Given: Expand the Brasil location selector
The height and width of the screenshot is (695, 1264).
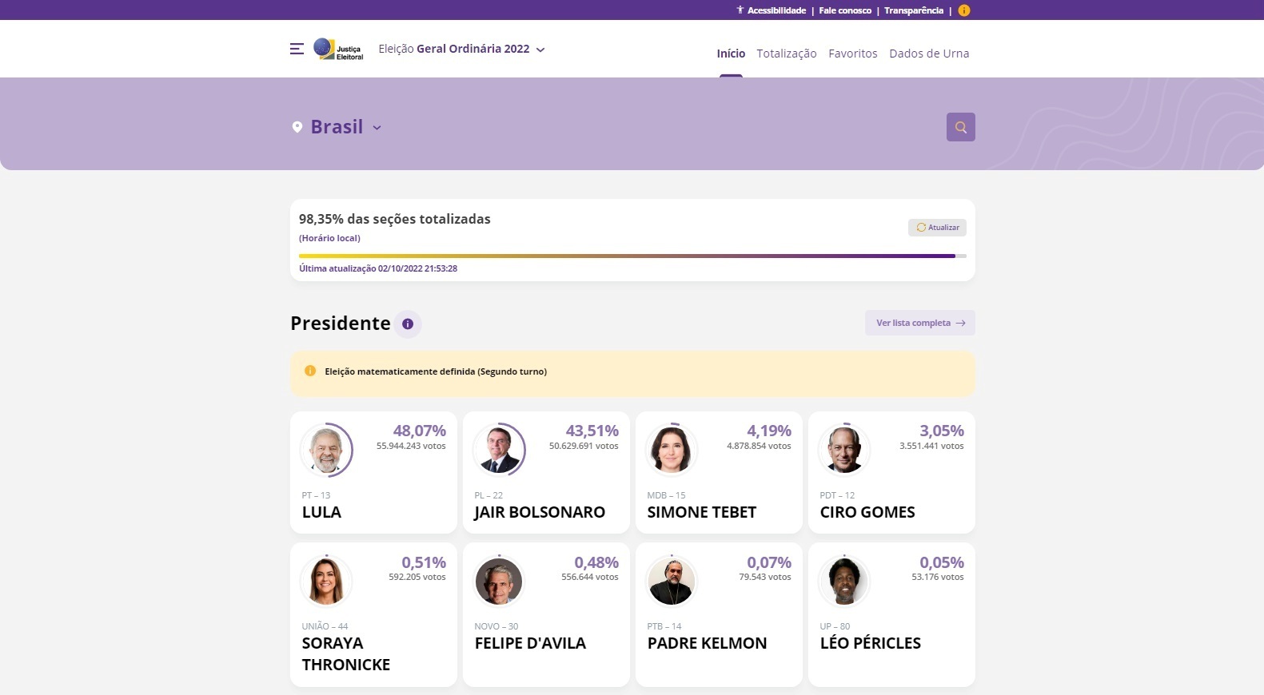Looking at the screenshot, I should coord(345,127).
